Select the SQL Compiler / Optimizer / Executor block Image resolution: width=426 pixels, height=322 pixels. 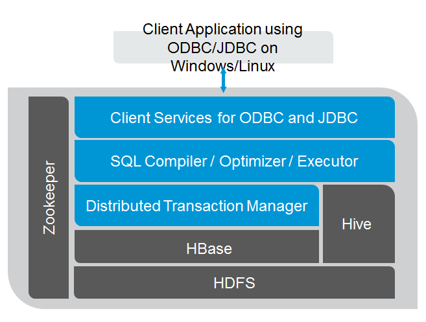[234, 161]
